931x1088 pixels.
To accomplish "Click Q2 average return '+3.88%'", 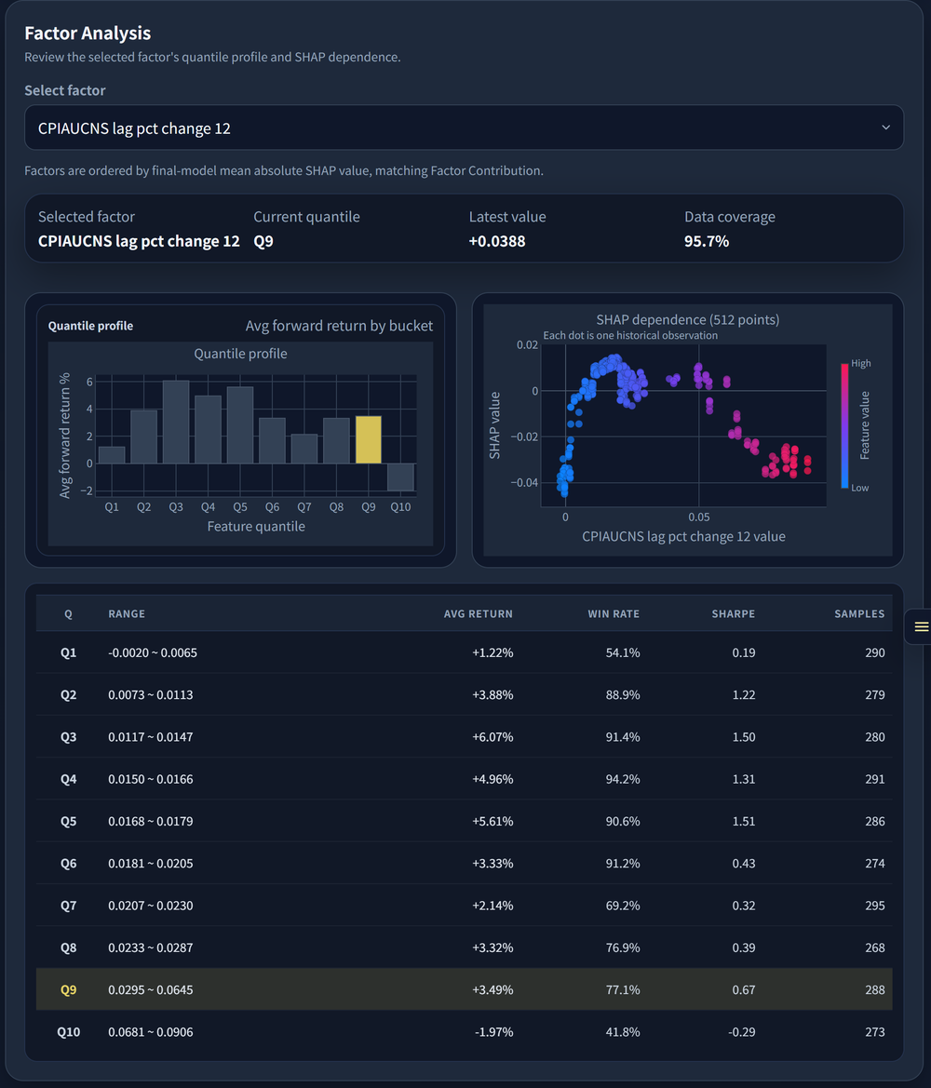I will point(492,695).
